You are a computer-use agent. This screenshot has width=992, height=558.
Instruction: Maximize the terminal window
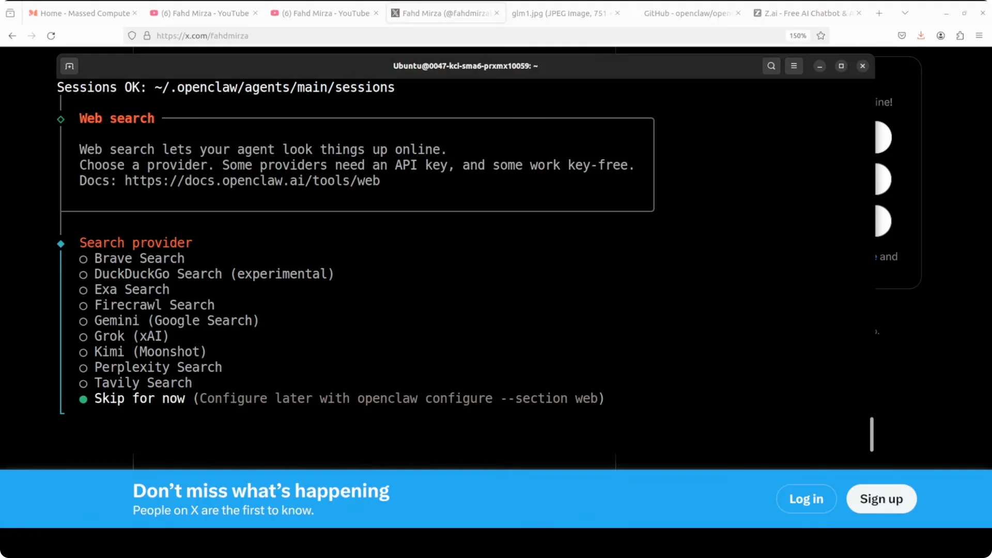pos(841,66)
